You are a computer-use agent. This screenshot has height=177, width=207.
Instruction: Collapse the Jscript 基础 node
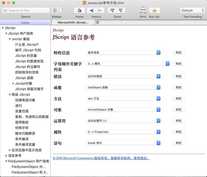pos(10,39)
